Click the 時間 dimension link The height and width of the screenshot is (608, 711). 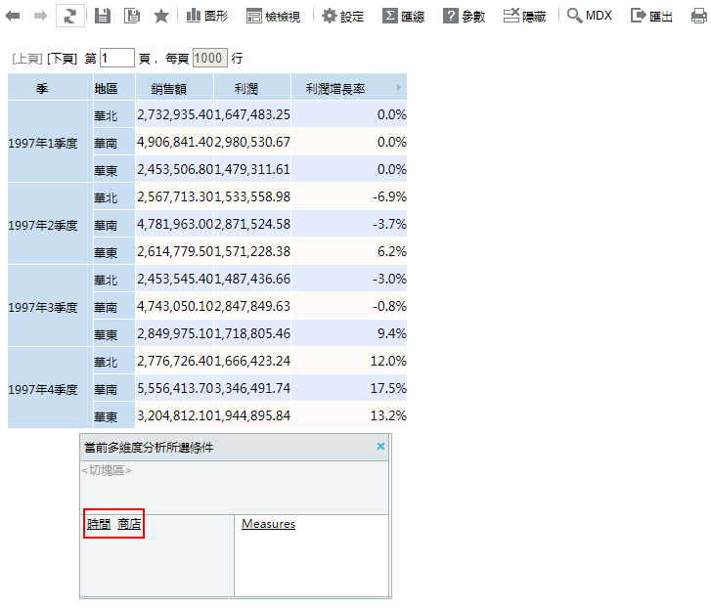[99, 524]
